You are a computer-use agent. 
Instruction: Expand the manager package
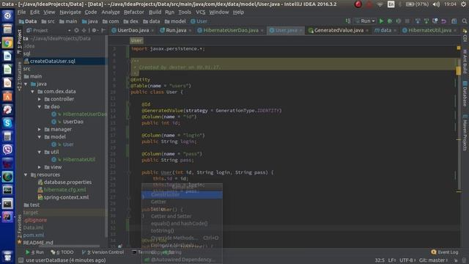coord(40,129)
